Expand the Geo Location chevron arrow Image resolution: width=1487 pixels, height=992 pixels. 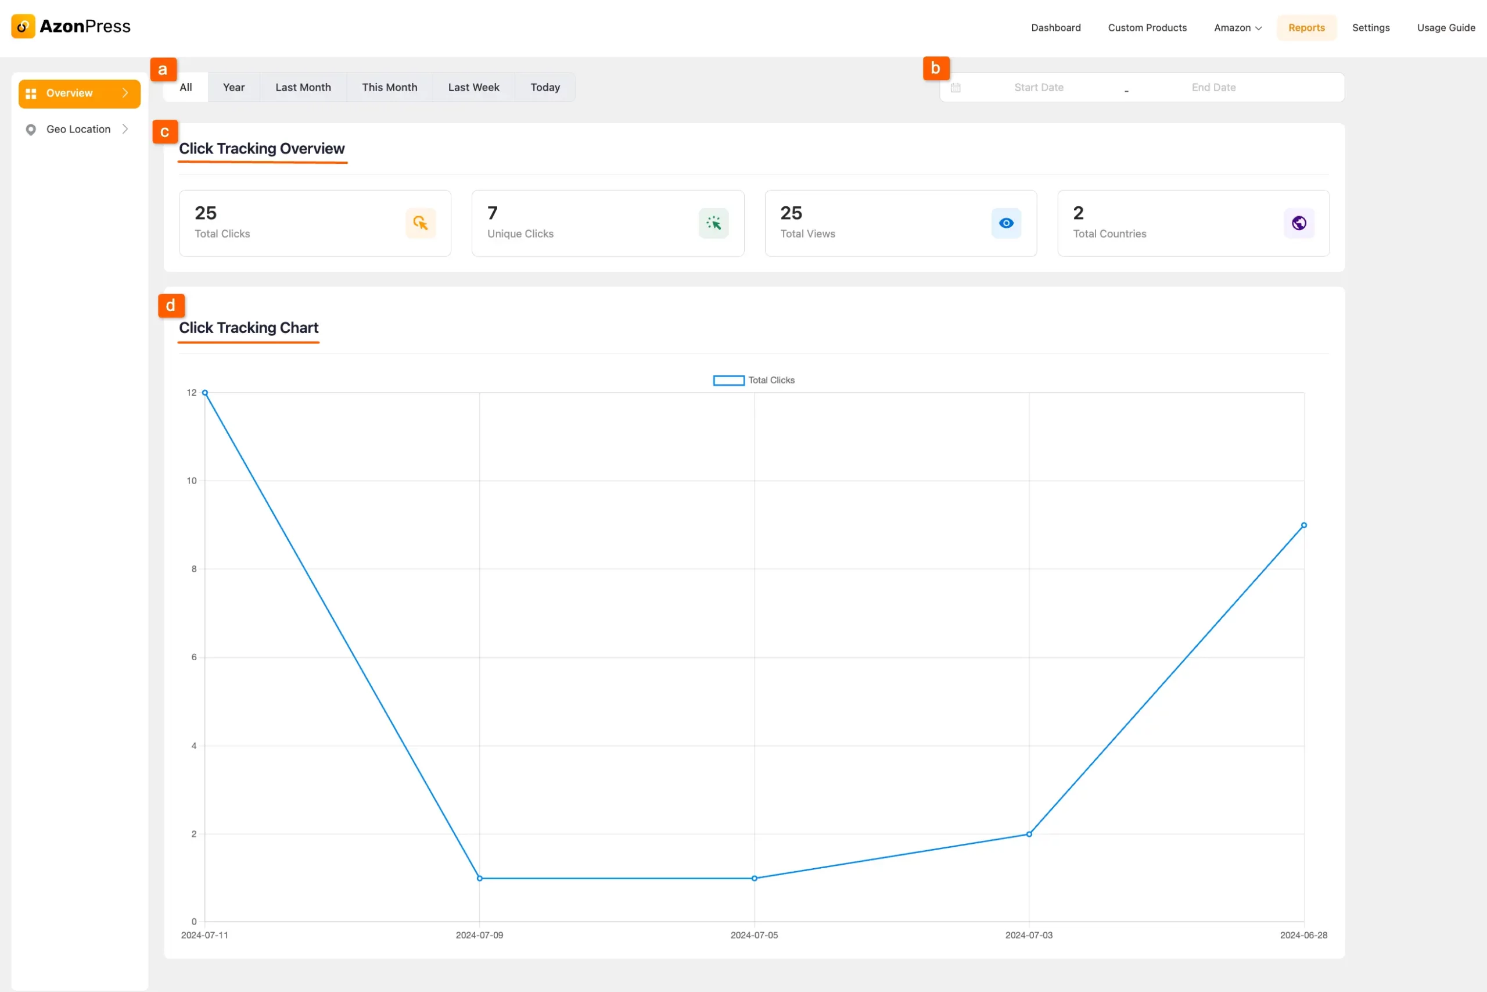click(125, 129)
